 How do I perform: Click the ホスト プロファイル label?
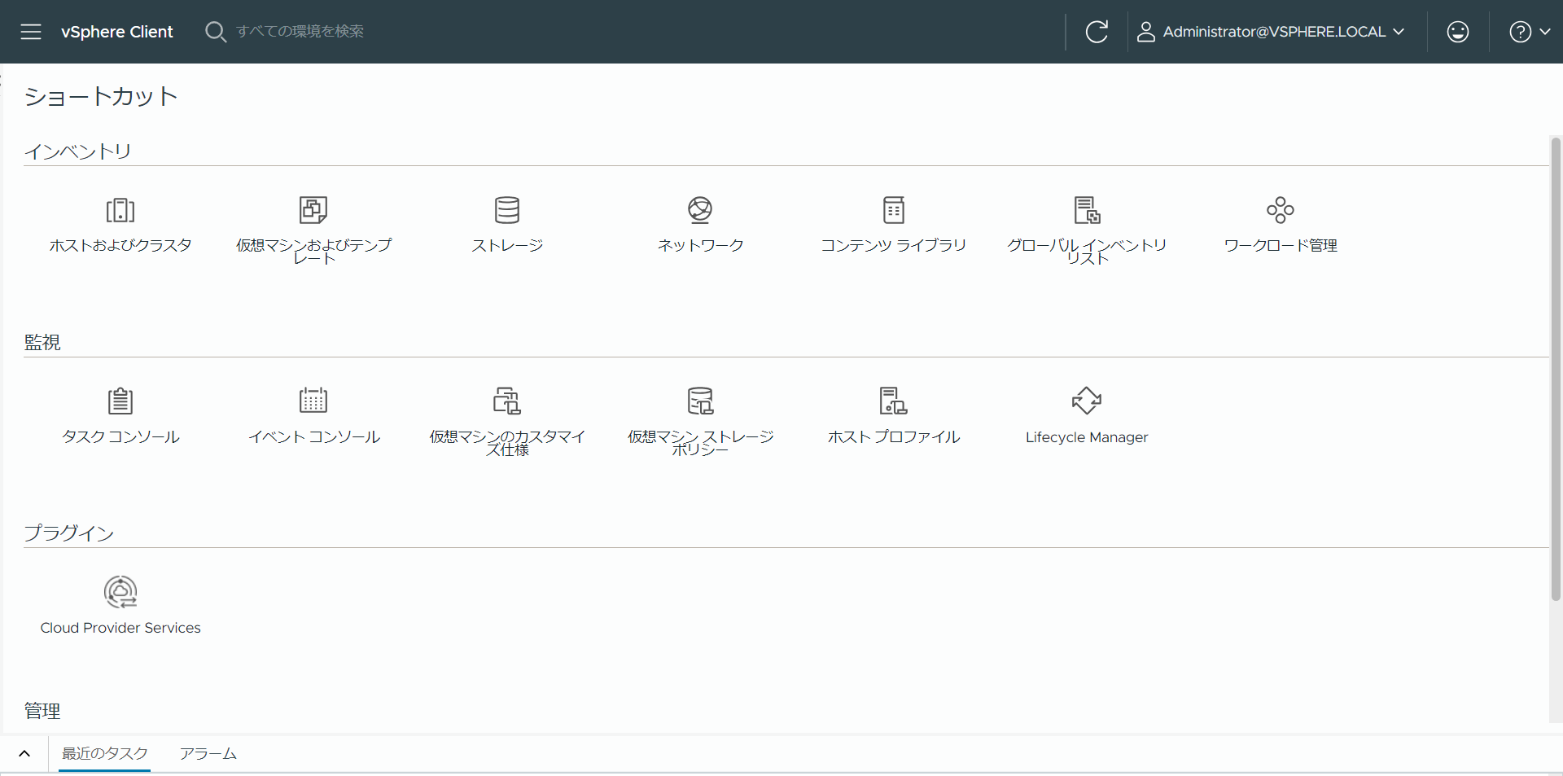point(894,437)
